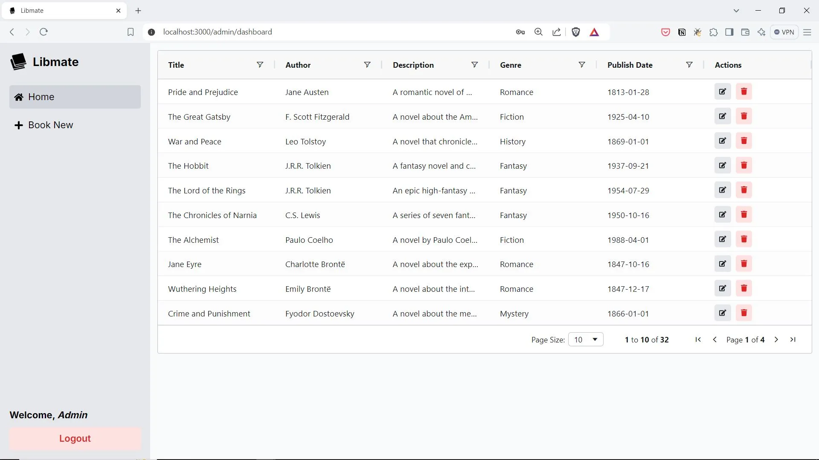Screen dimensions: 819x460
Task: Edit The Lord of the Rings entry
Action: pos(723,190)
